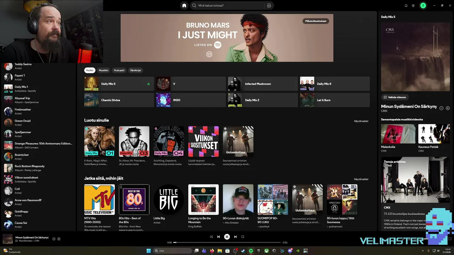Add the bottom-bar track with plus icon

(x=59, y=239)
